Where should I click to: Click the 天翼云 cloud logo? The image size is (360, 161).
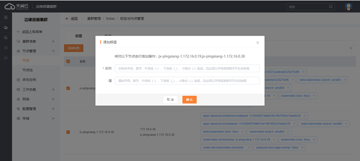click(17, 7)
